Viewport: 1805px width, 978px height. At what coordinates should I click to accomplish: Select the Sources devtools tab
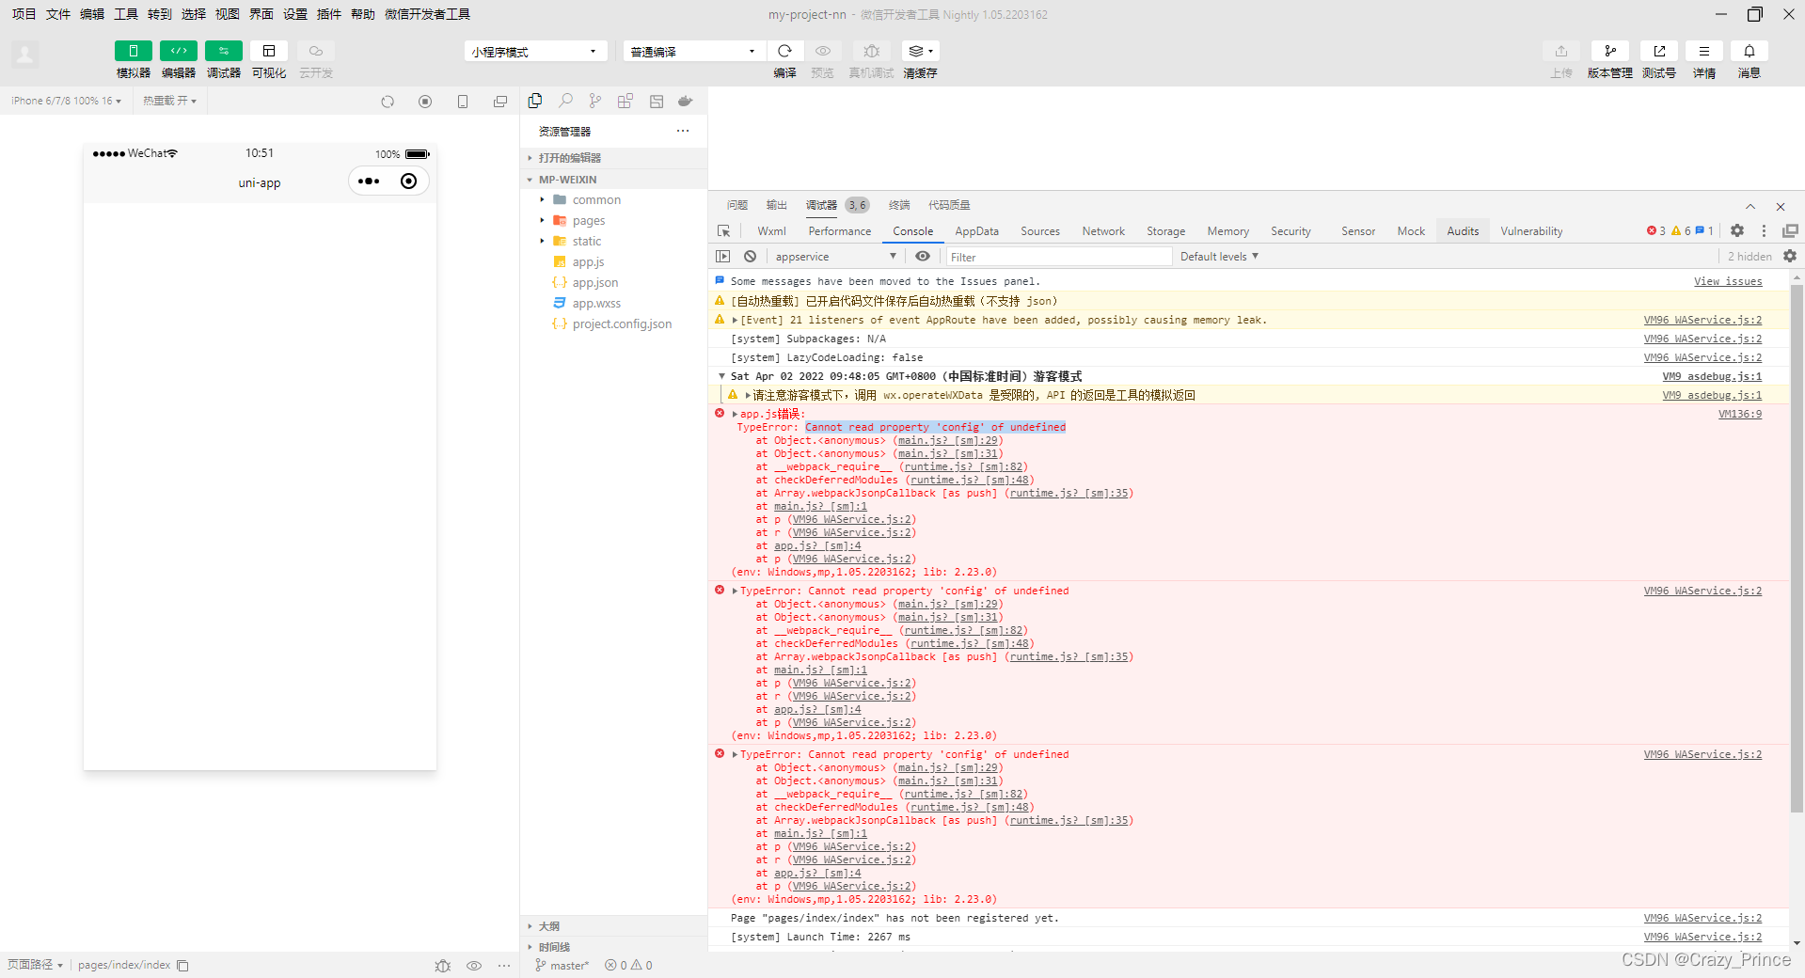point(1040,231)
